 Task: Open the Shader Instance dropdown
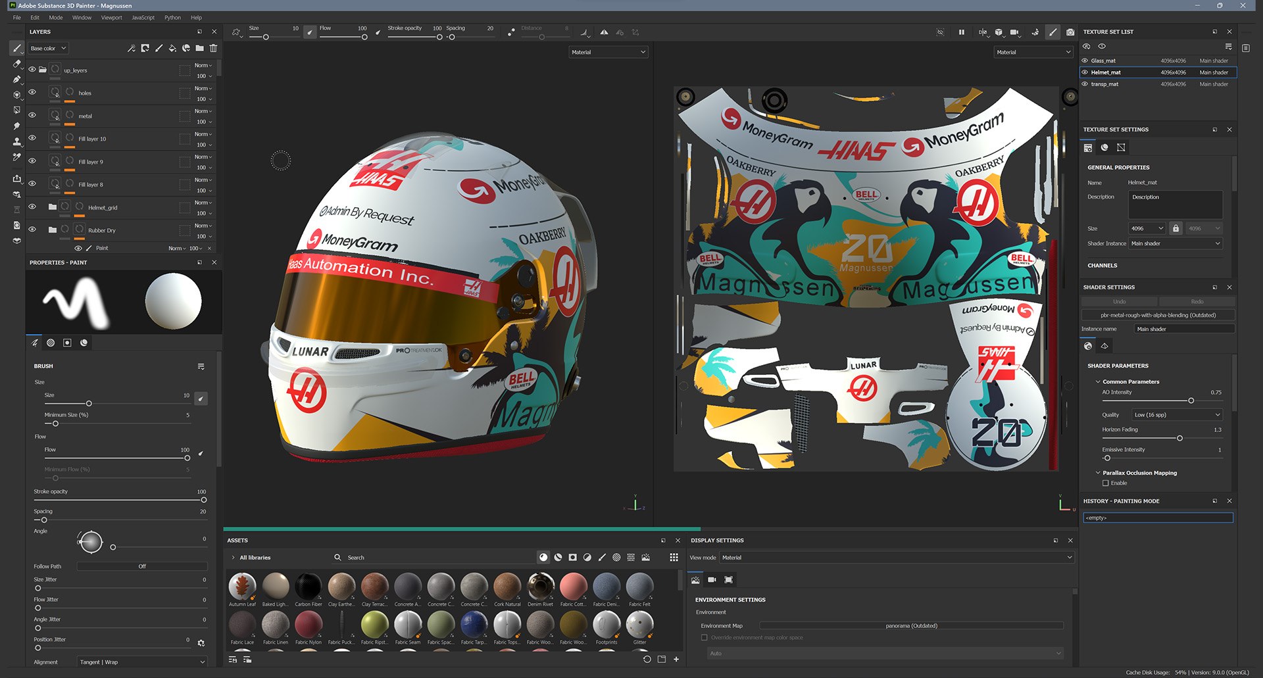[x=1176, y=243]
